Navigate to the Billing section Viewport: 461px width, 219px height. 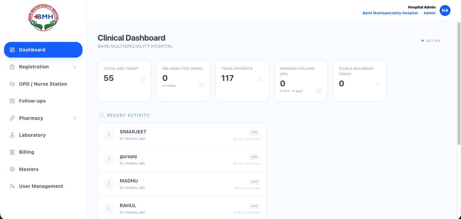pos(27,152)
